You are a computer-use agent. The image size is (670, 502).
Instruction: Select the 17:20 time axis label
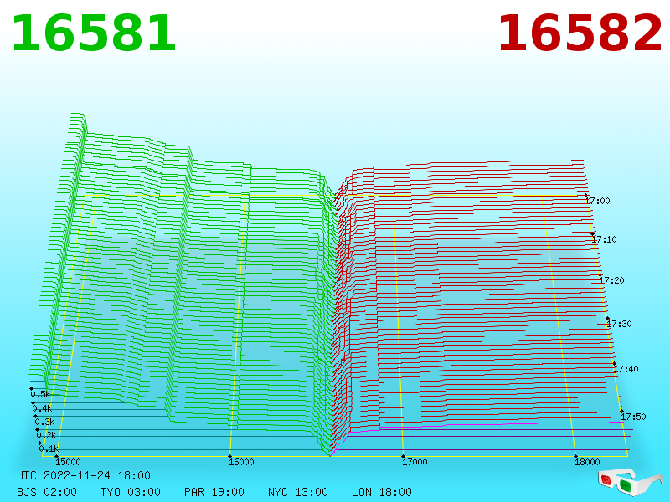611,280
